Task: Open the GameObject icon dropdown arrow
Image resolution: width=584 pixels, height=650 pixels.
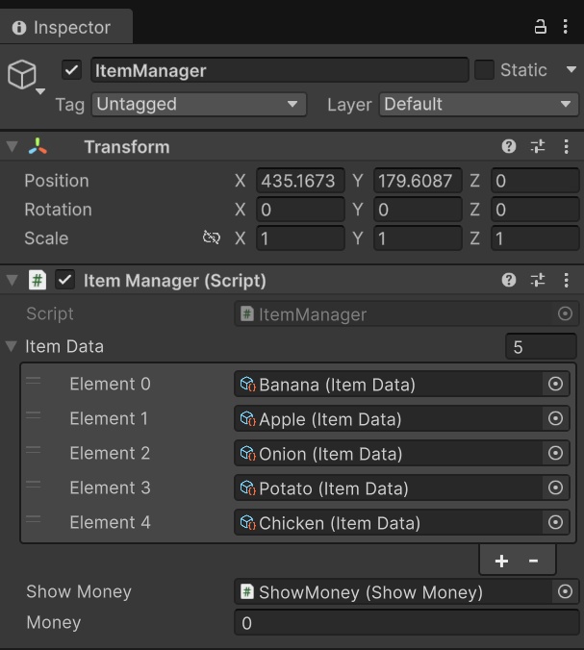Action: [40, 91]
